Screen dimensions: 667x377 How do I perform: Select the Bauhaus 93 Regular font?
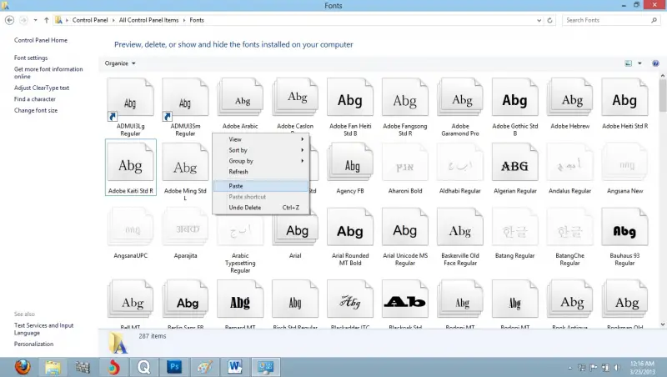[x=624, y=227]
